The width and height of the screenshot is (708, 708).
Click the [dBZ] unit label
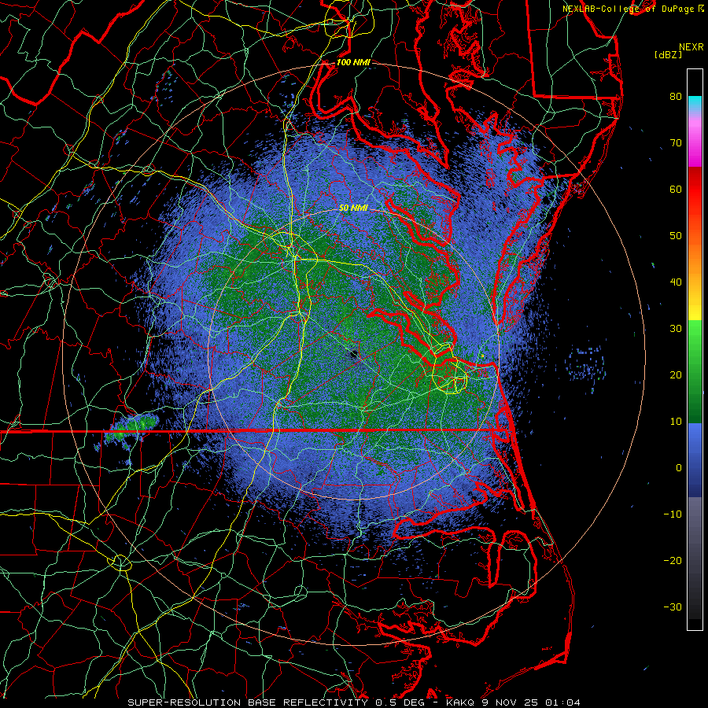point(668,55)
